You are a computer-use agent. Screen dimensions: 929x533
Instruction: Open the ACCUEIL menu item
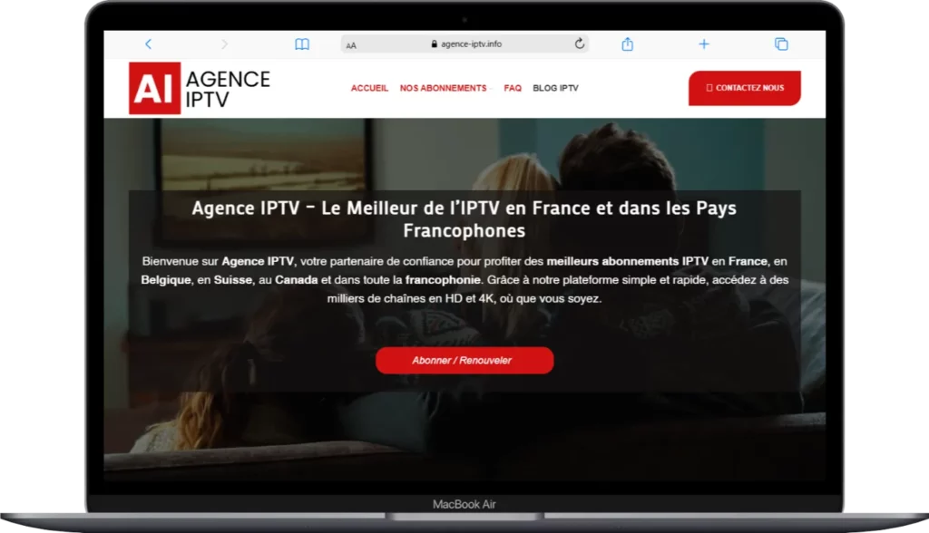[x=369, y=88]
